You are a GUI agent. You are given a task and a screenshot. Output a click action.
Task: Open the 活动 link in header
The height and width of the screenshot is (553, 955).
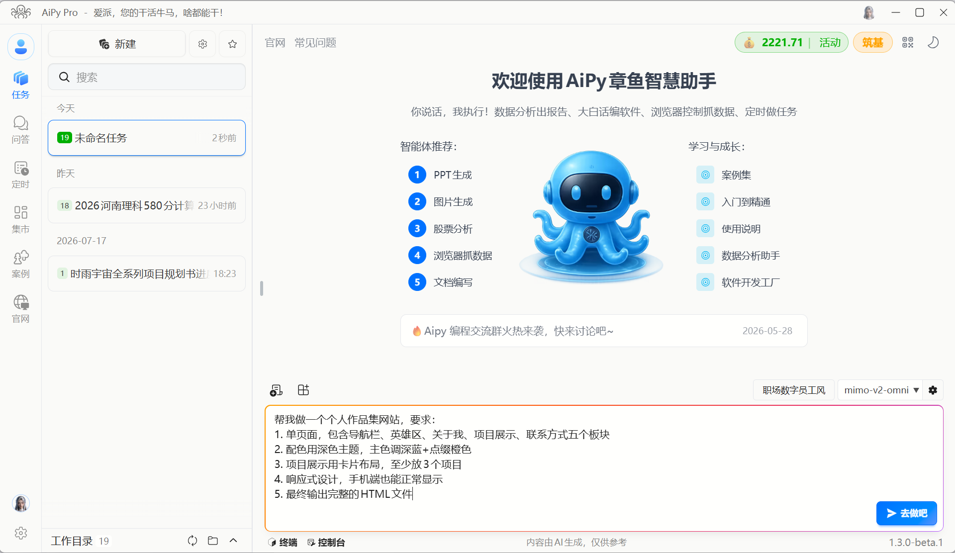tap(830, 43)
